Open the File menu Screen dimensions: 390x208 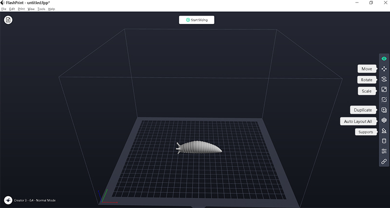pos(4,9)
